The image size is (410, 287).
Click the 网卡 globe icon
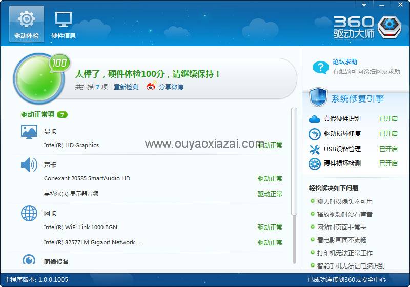pos(29,213)
